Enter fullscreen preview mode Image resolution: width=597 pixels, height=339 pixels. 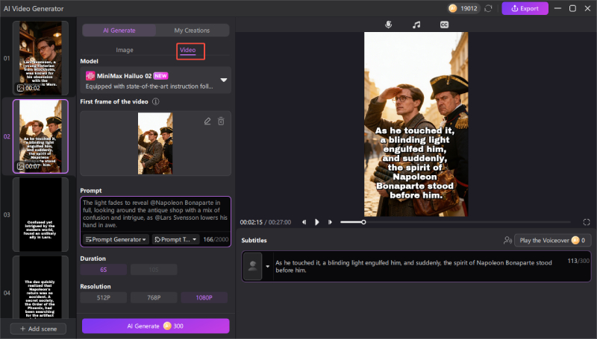(x=587, y=222)
